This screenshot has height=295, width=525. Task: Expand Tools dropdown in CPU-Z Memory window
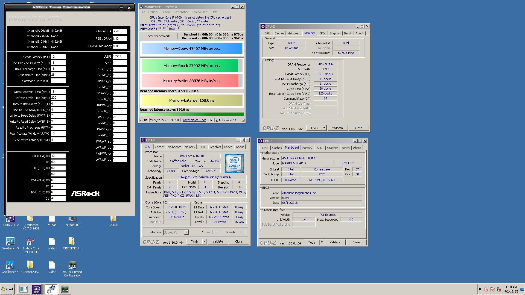324,128
